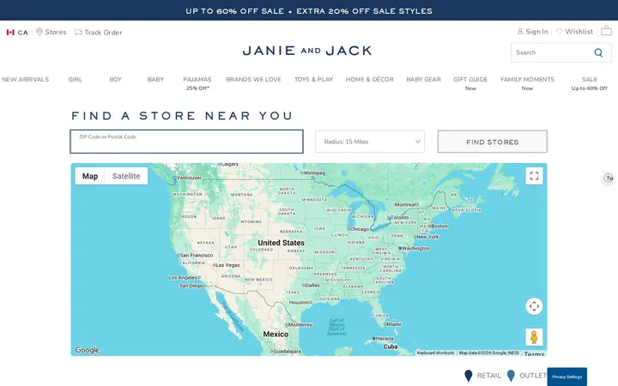Screen dimensions: 618x386
Task: Click the Canada flag country selector
Action: click(x=10, y=33)
